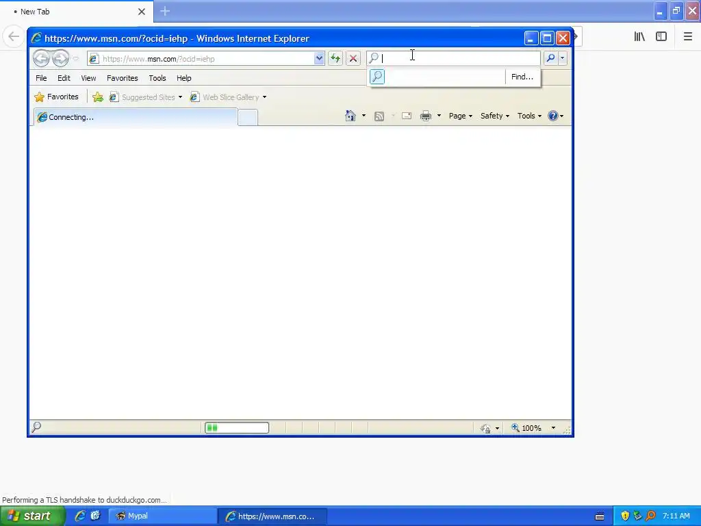Launch Internet Explorer from quick launch
The image size is (701, 526).
point(80,516)
